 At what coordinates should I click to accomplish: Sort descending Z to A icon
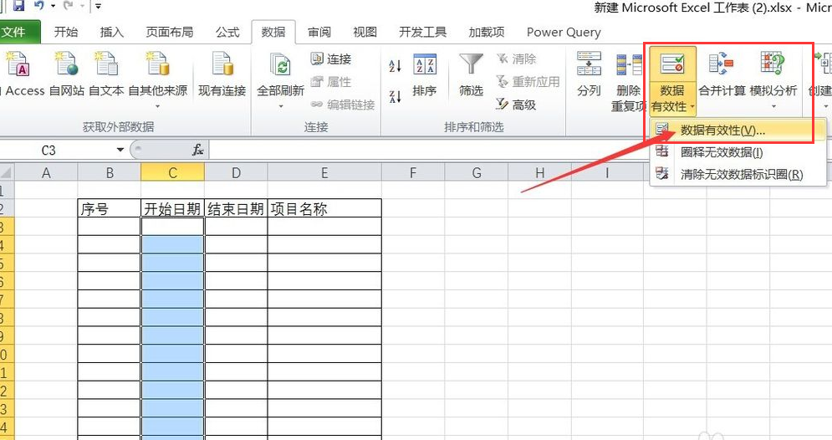click(x=396, y=96)
